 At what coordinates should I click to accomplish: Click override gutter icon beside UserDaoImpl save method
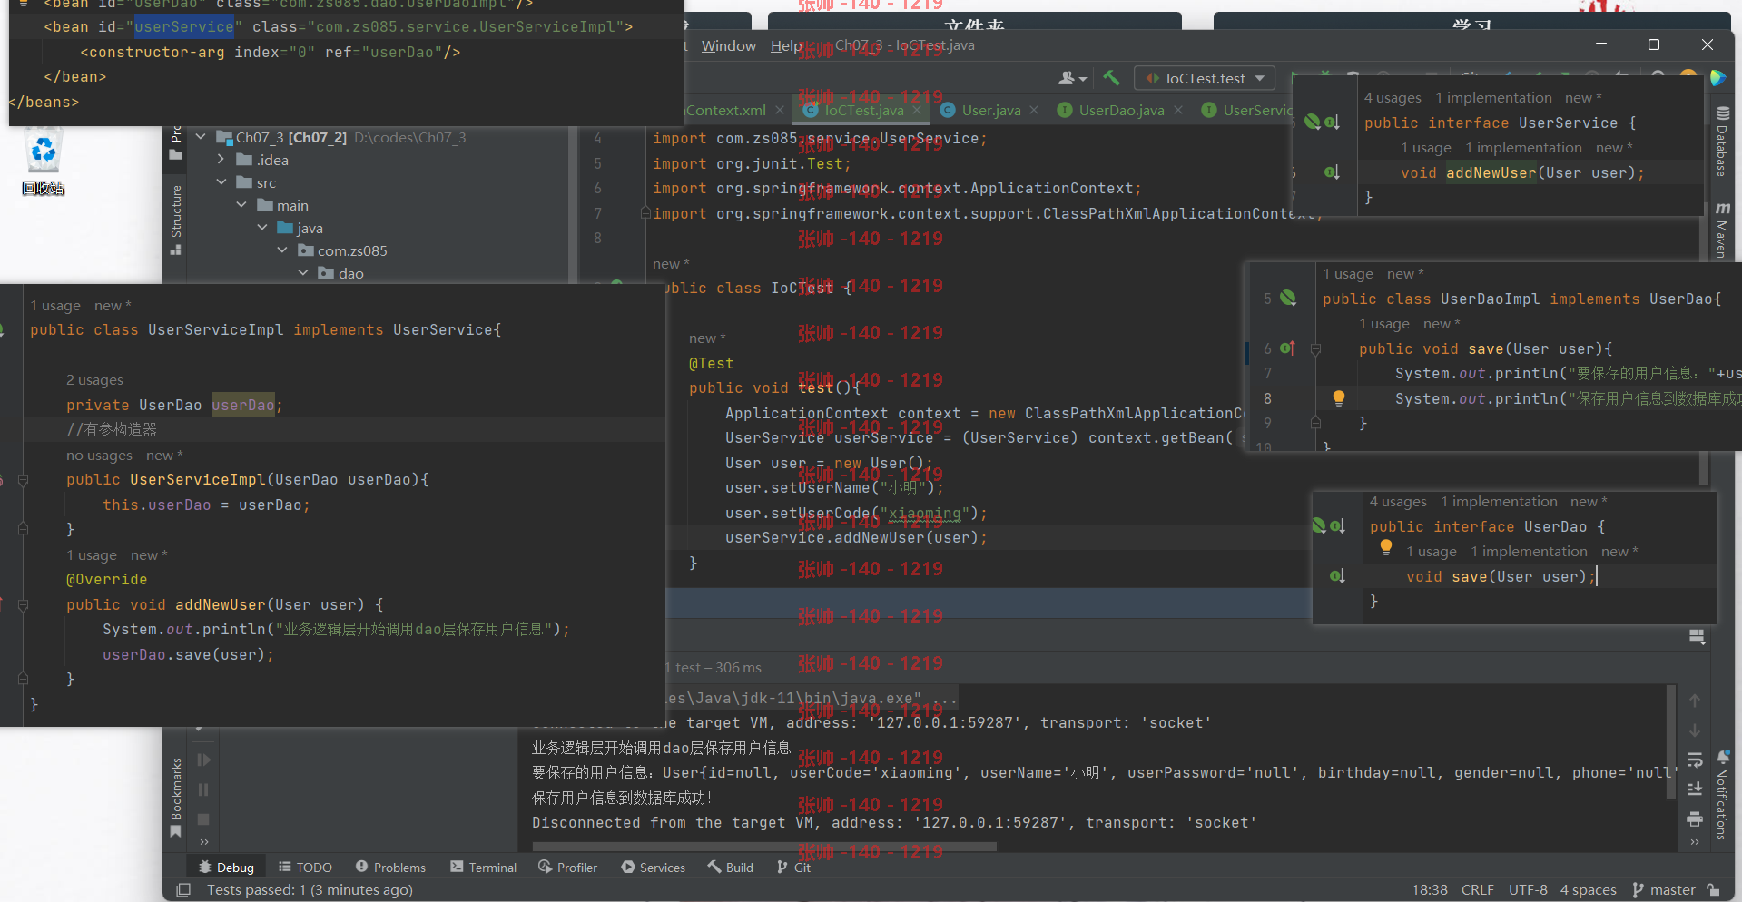[x=1287, y=348]
